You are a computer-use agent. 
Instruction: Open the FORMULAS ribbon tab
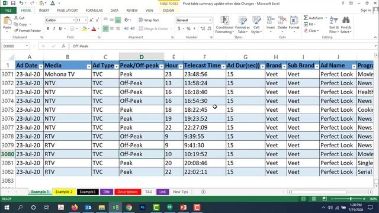94,11
